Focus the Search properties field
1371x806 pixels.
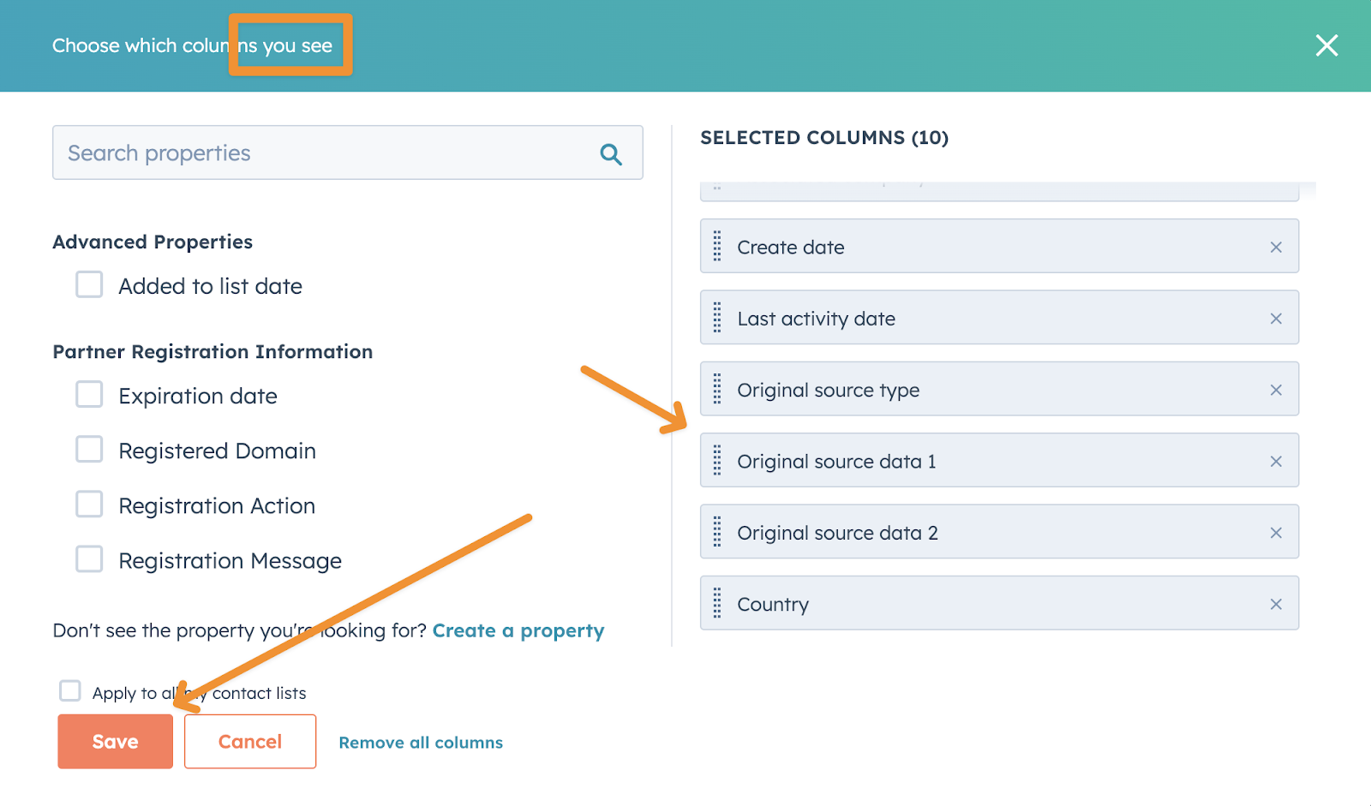click(326, 153)
